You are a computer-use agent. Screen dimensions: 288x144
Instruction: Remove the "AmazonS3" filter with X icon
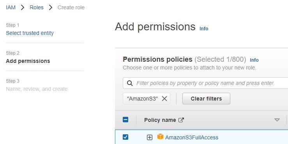click(164, 99)
